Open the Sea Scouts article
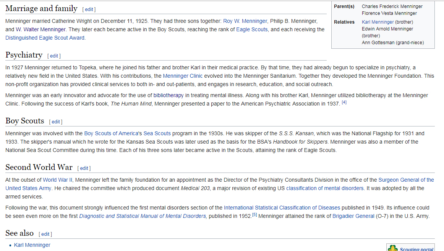 tap(157, 134)
